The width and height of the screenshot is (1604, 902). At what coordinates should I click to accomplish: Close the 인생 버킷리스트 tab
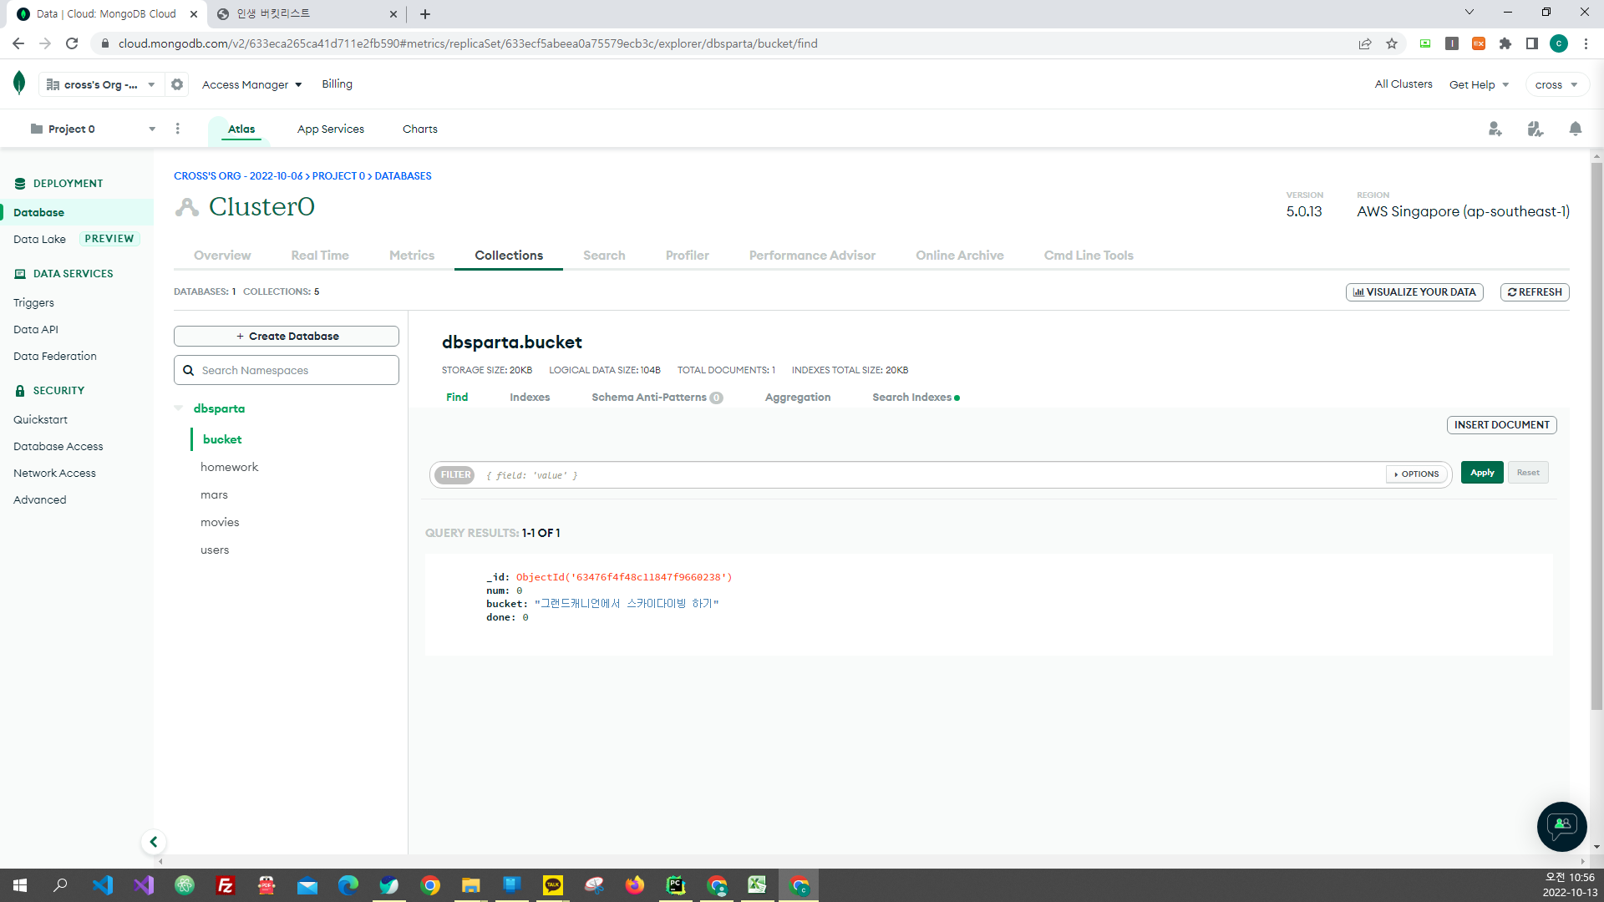click(393, 14)
